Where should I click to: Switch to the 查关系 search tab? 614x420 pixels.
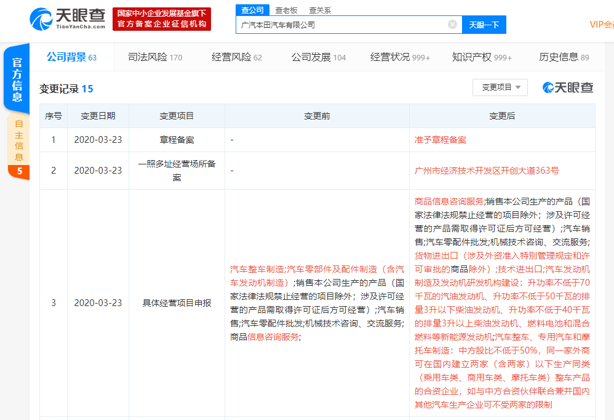(x=320, y=10)
